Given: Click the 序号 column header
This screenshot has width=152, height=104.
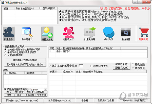Looking at the screenshot, I should (x=52, y=48).
